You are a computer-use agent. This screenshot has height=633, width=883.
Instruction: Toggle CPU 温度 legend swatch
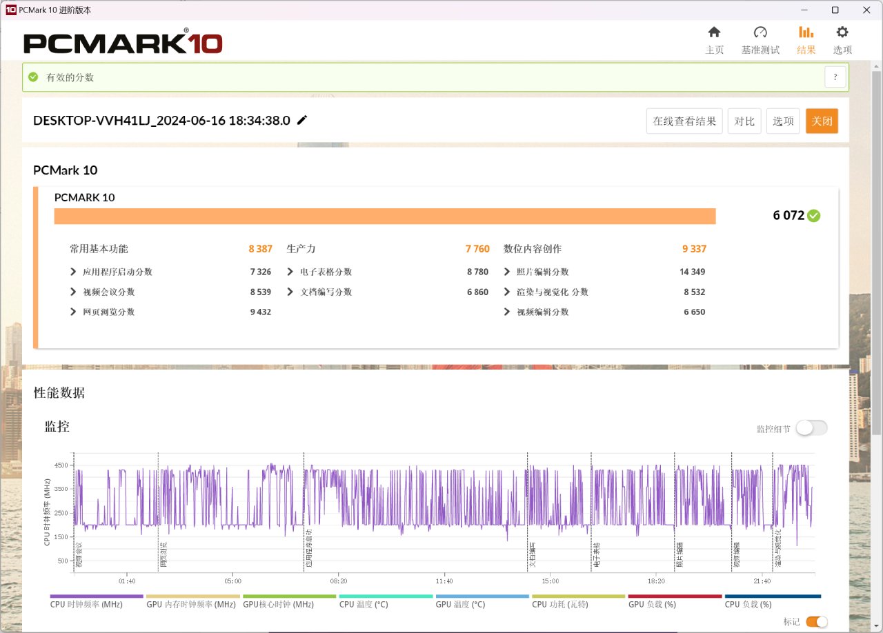click(386, 596)
